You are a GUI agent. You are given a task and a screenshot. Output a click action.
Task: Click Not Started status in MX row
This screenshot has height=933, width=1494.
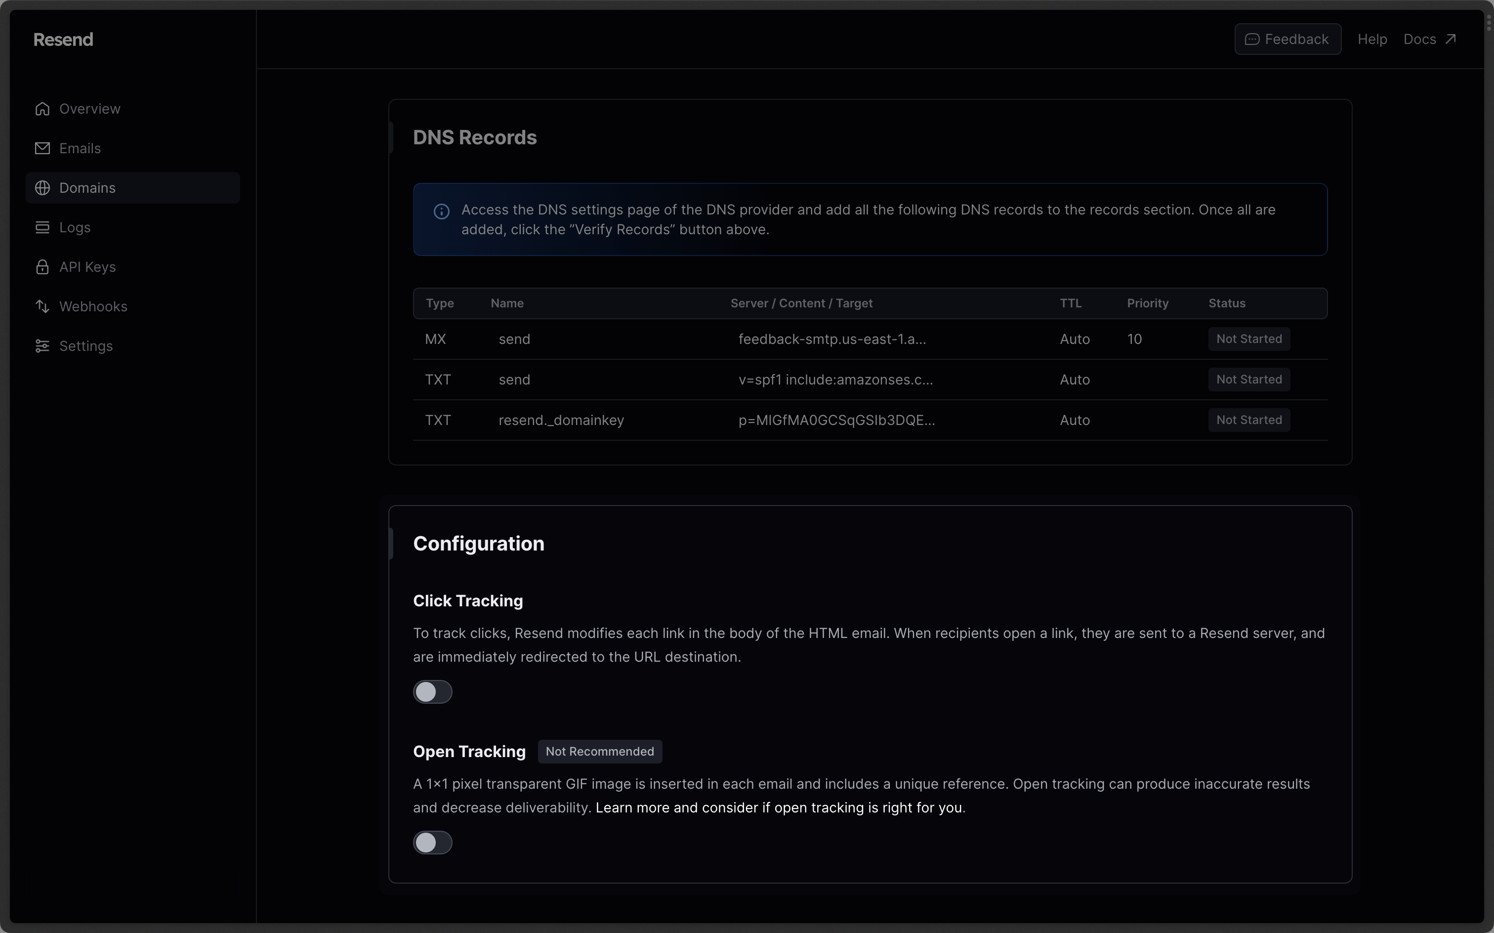coord(1248,339)
